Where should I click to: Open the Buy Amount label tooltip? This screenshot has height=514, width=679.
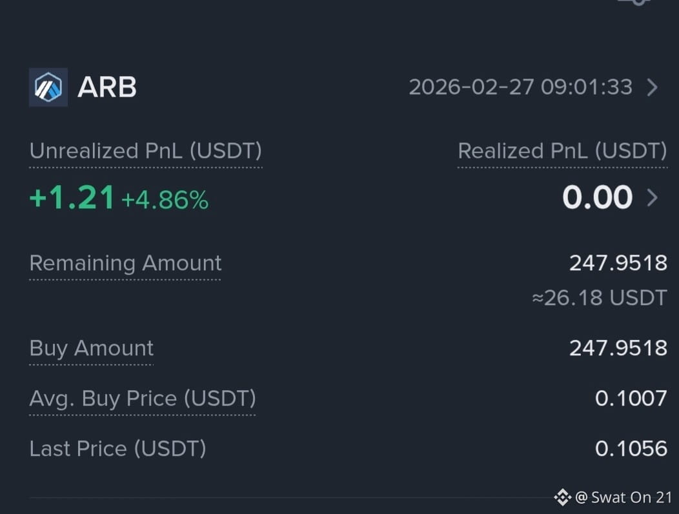92,348
